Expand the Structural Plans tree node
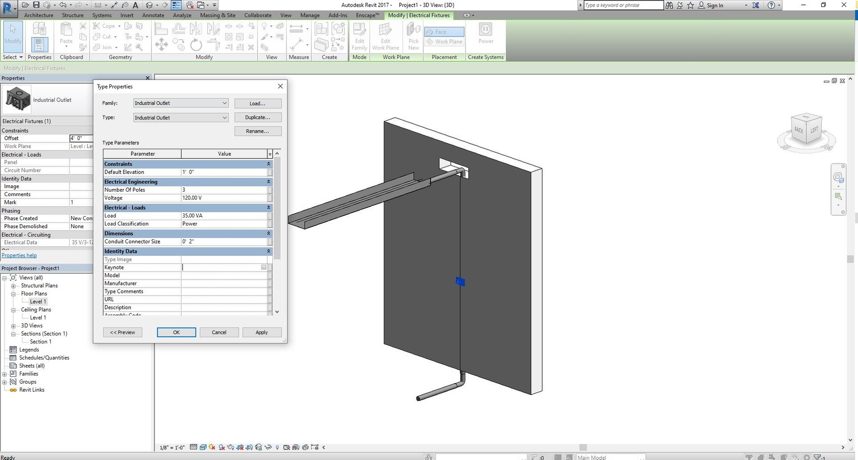 (x=13, y=286)
